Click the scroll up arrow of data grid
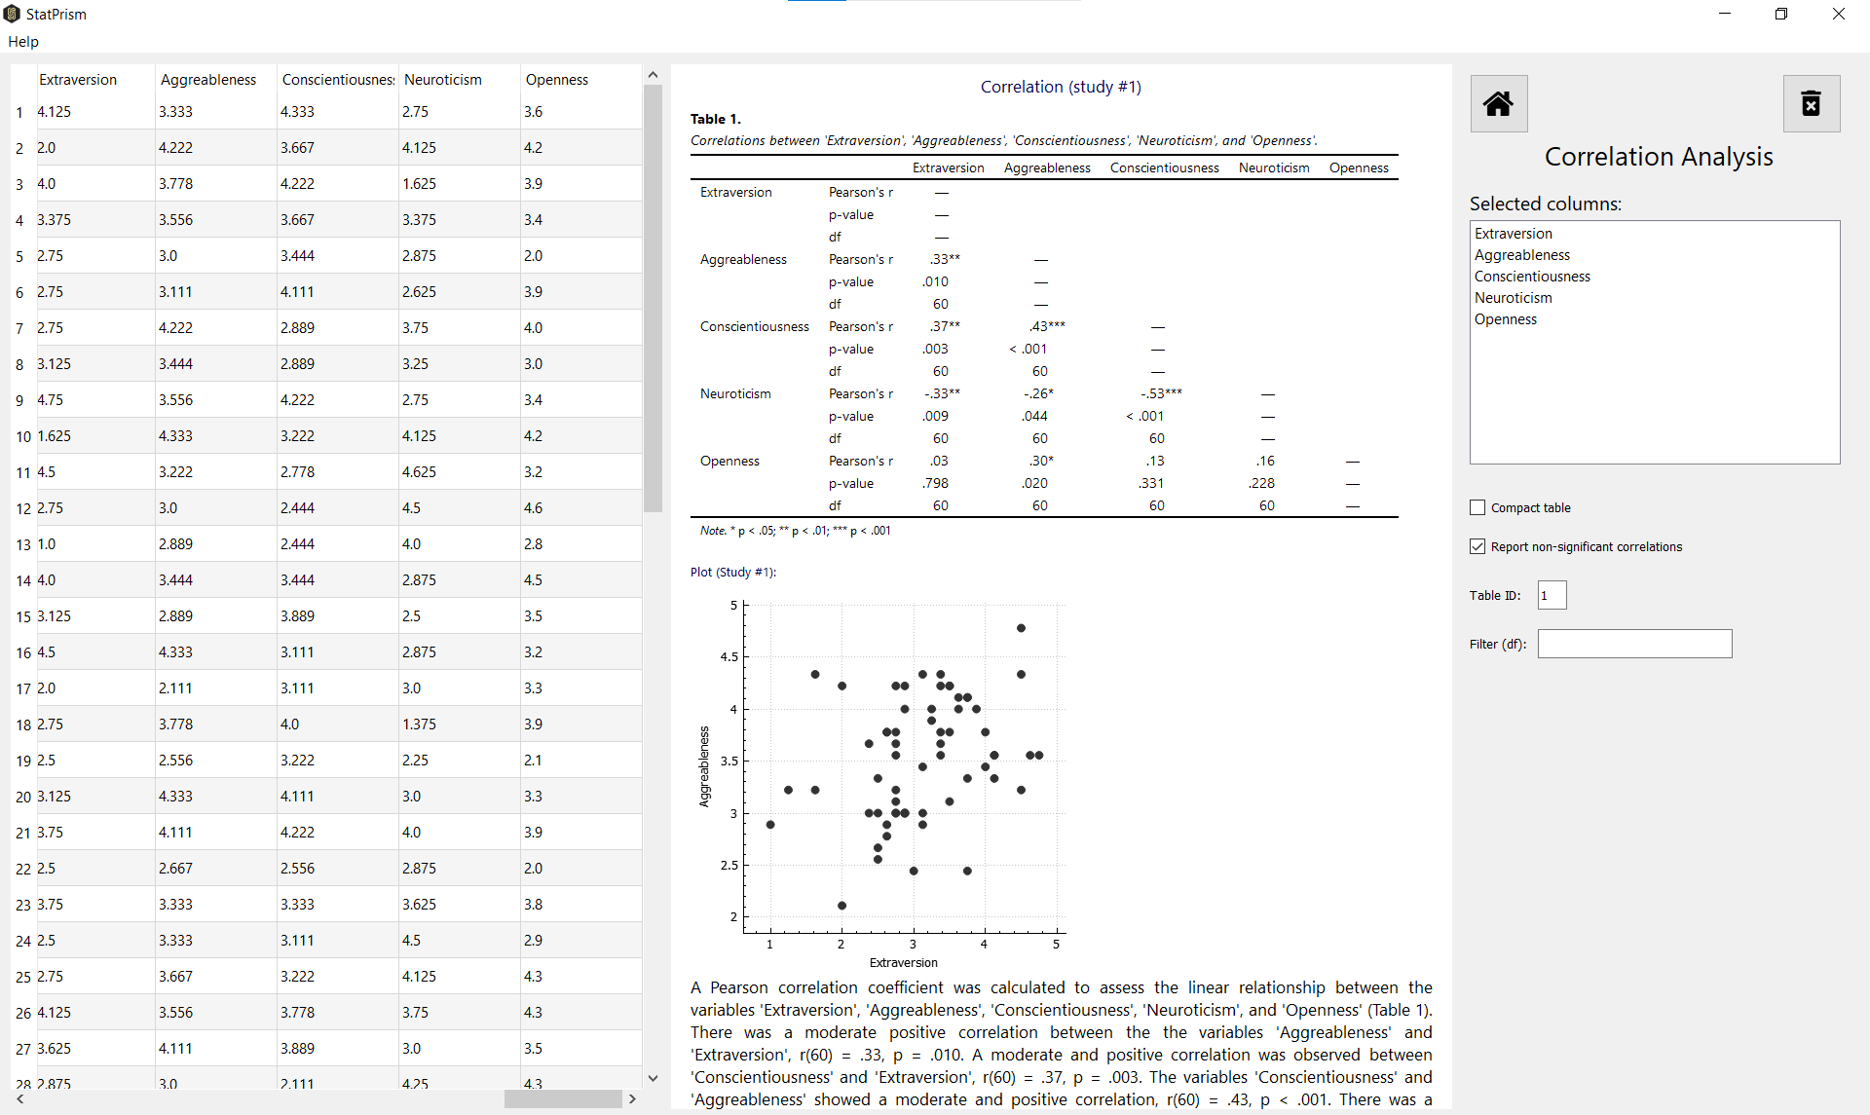Viewport: 1870px width, 1115px height. 653,75
